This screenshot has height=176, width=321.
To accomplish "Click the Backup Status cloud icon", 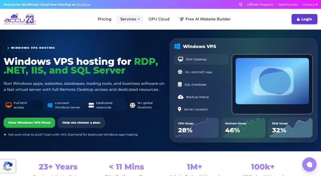I will (x=180, y=97).
